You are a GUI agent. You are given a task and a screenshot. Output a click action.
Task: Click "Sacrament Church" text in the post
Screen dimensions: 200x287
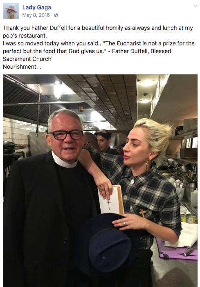[27, 59]
